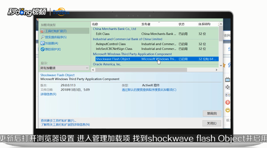Click the 2018年3月3日 file date value
Viewport: 267px width, 148px height.
(75, 90)
